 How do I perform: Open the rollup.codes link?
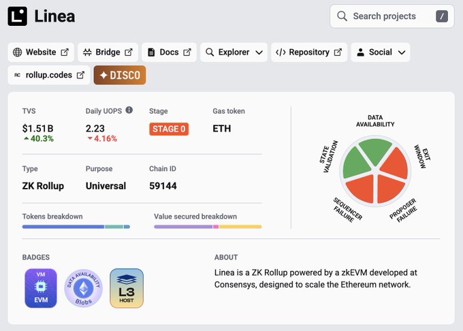point(49,75)
